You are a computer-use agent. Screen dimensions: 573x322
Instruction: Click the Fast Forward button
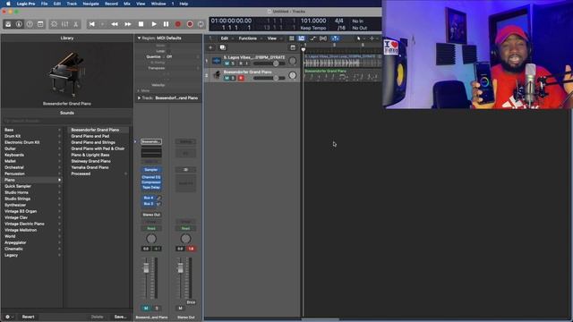click(127, 24)
